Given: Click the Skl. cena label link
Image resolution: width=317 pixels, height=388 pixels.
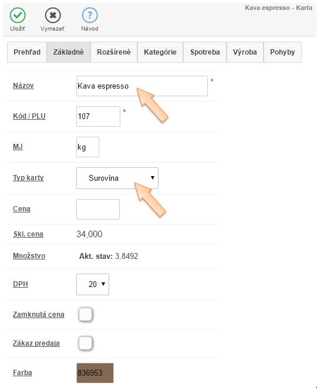Looking at the screenshot, I should (28, 234).
